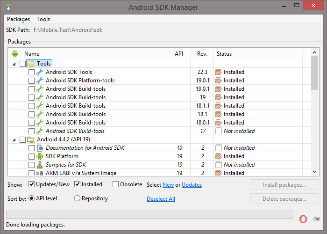Click revision 22.3 cell

click(202, 72)
